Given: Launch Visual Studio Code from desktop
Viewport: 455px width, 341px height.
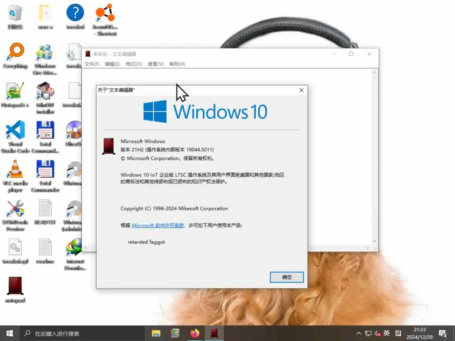Looking at the screenshot, I should 15,137.
